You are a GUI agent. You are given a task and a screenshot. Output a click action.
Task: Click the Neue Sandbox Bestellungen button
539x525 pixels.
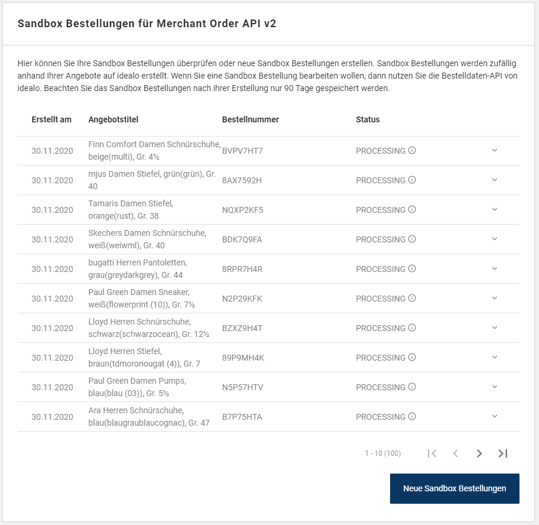click(454, 488)
